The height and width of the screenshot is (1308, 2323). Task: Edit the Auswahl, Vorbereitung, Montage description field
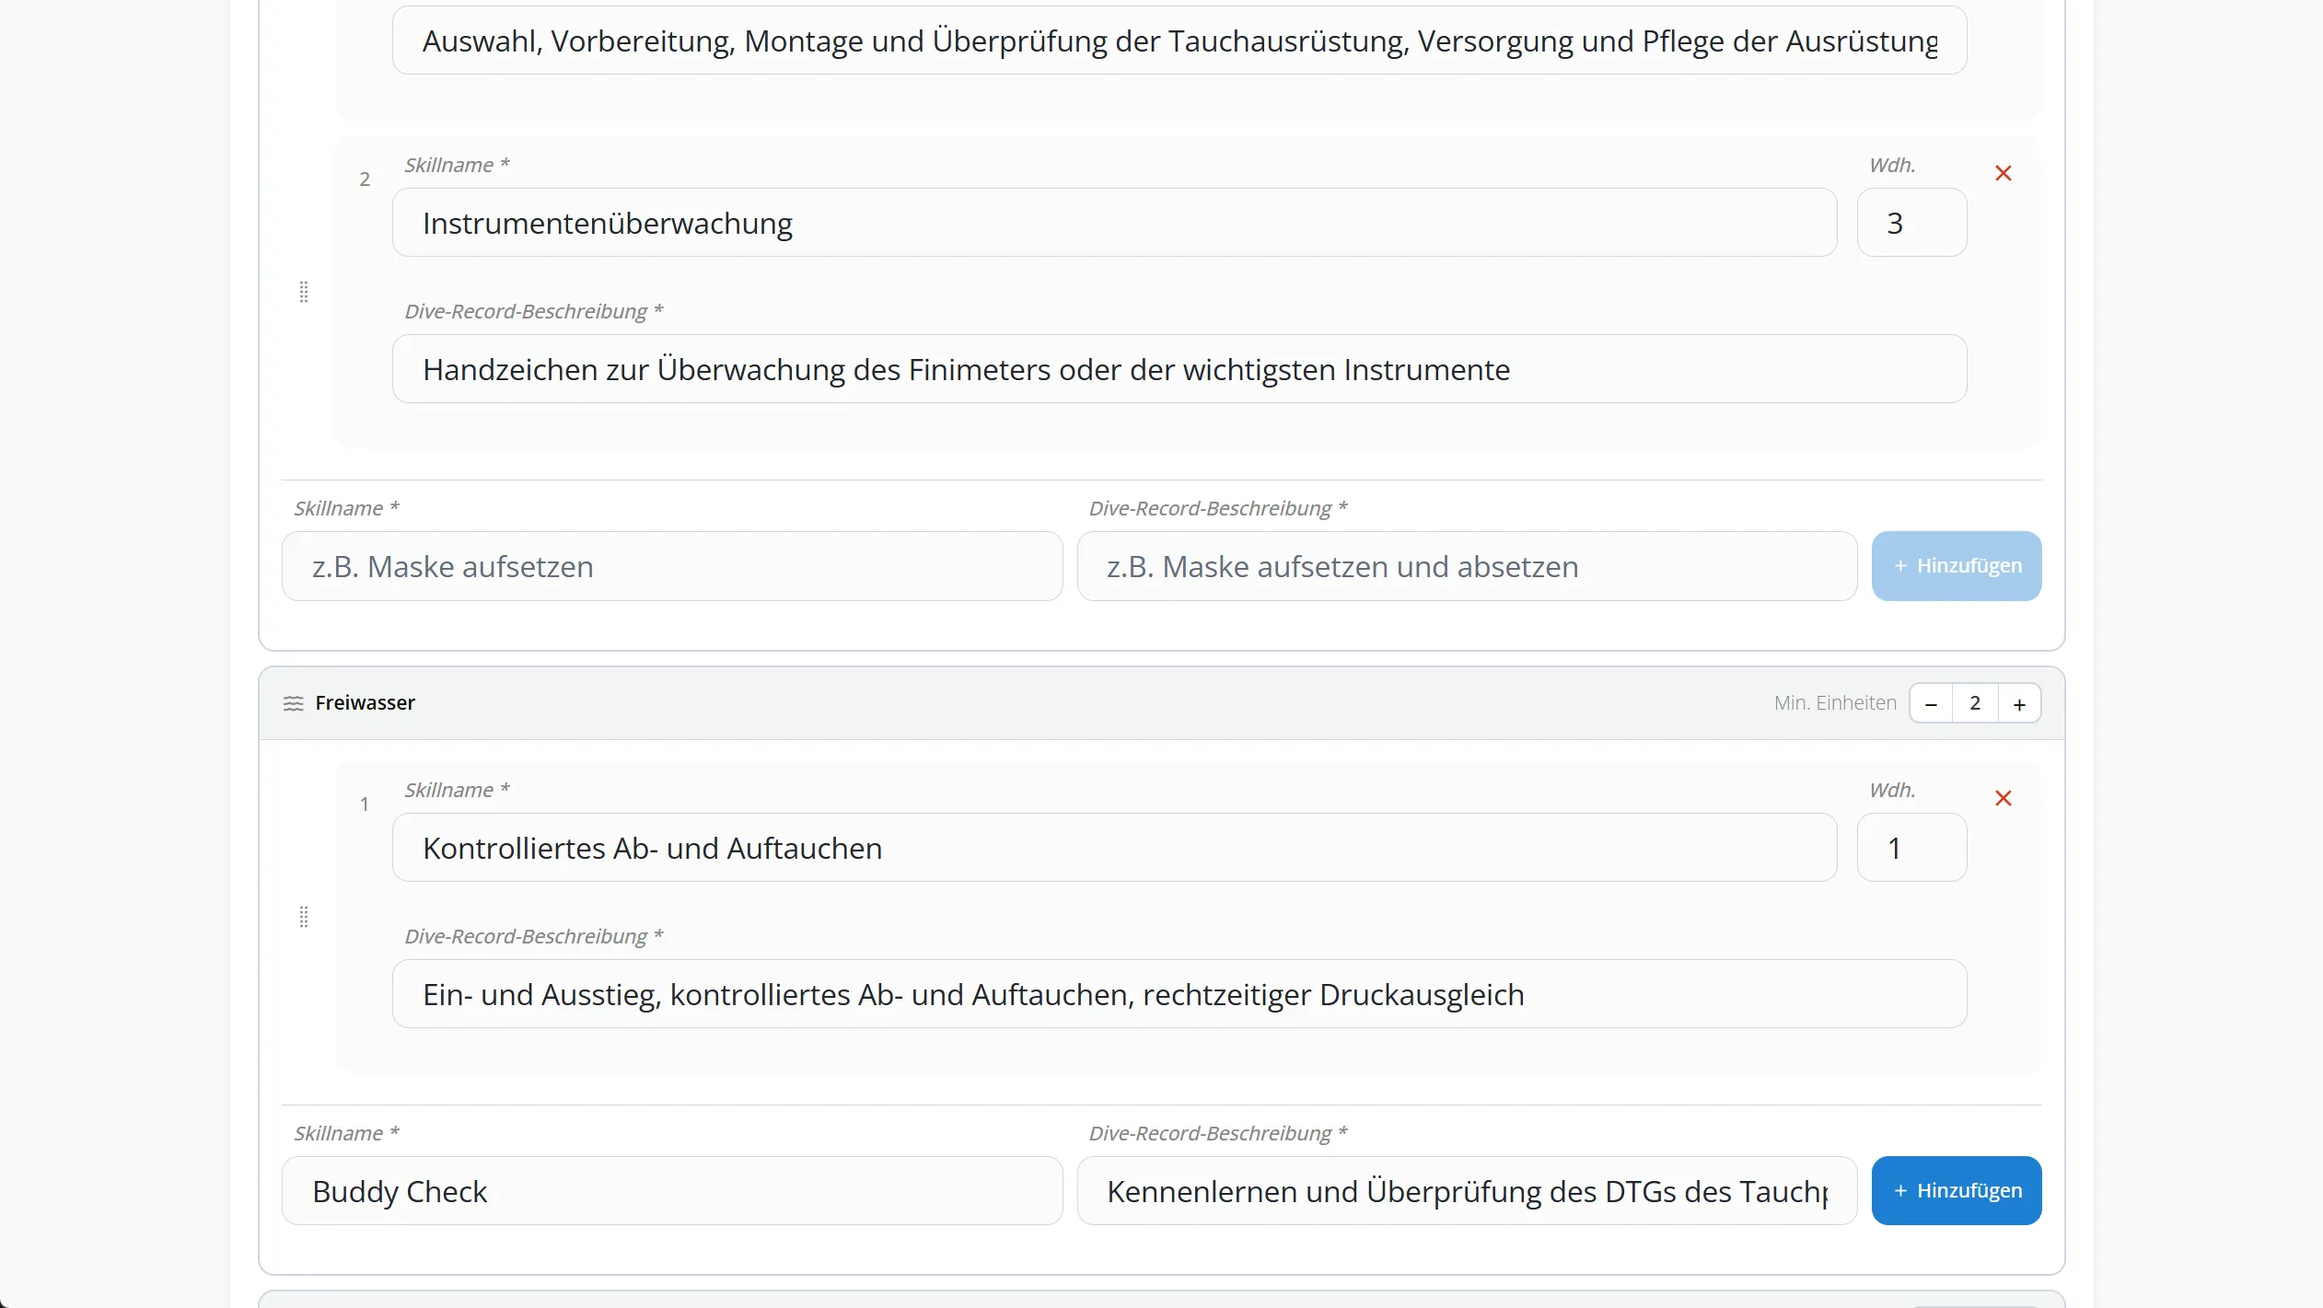click(x=1179, y=41)
